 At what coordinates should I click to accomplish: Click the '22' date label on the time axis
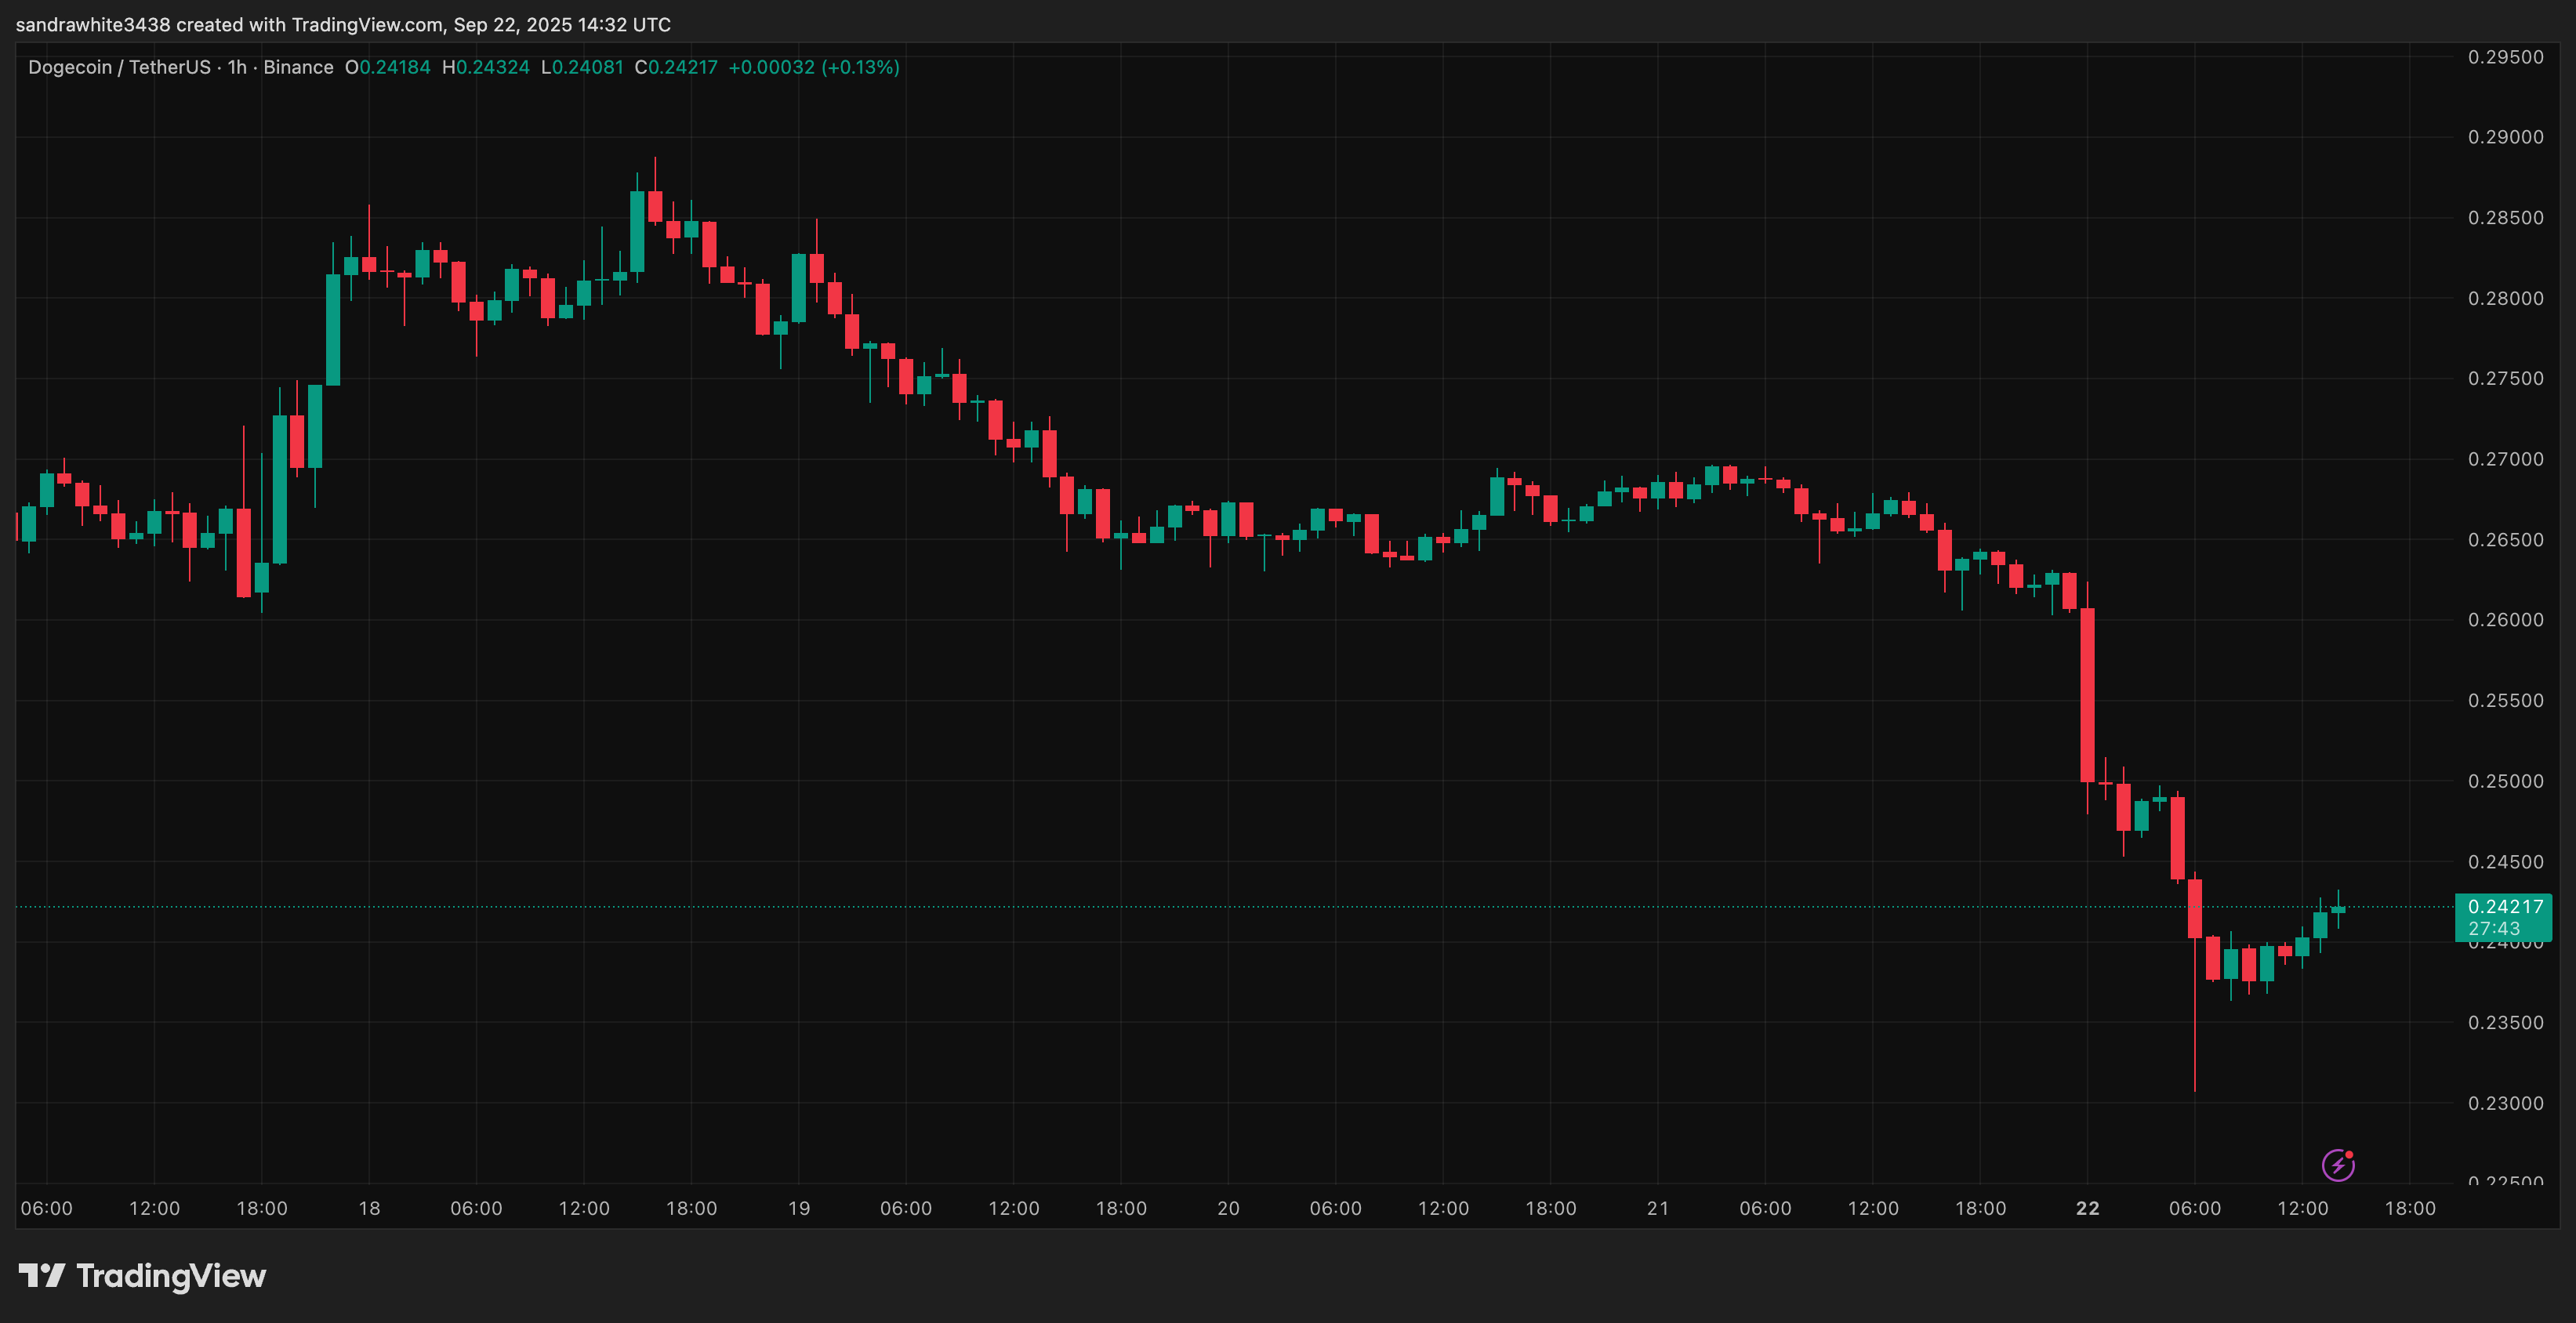click(2087, 1207)
